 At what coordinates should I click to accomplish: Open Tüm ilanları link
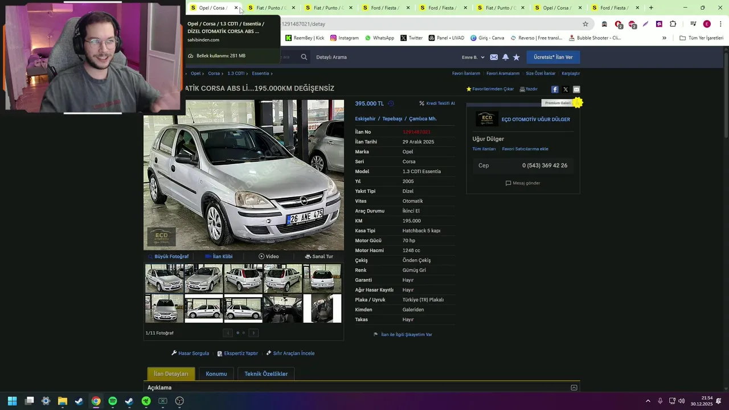(484, 149)
